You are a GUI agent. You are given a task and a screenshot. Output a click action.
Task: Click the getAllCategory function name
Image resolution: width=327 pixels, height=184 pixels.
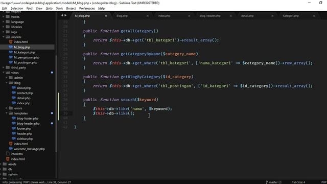click(x=137, y=31)
